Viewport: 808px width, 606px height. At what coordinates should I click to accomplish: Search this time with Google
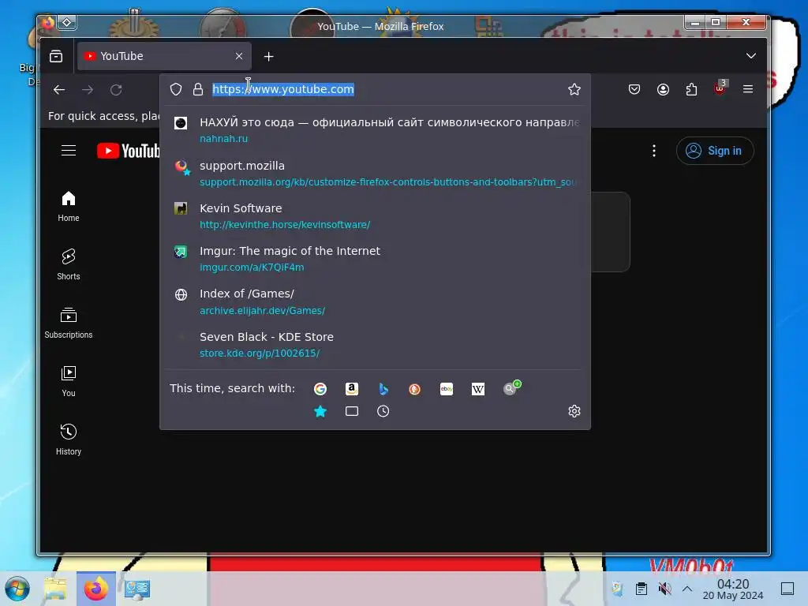point(320,389)
